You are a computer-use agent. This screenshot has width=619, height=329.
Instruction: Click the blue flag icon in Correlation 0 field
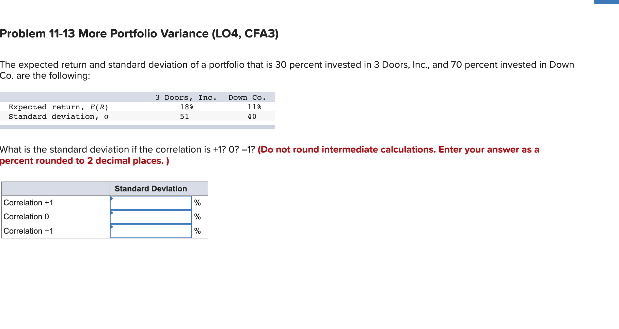112,213
